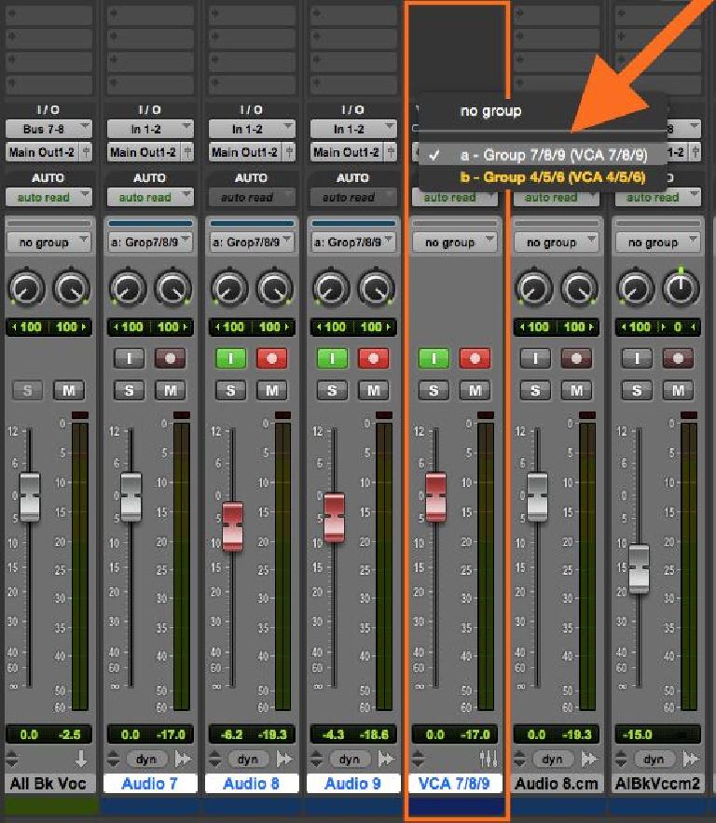Select 'no group' in the popup menu
This screenshot has width=716, height=823.
coord(490,111)
